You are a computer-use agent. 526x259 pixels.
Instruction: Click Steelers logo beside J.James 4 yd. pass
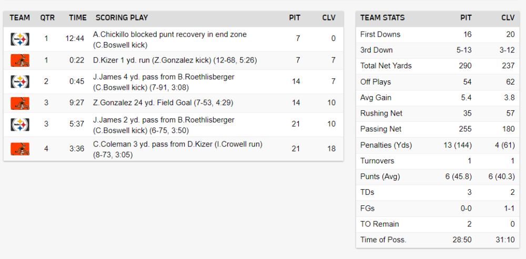click(x=20, y=82)
